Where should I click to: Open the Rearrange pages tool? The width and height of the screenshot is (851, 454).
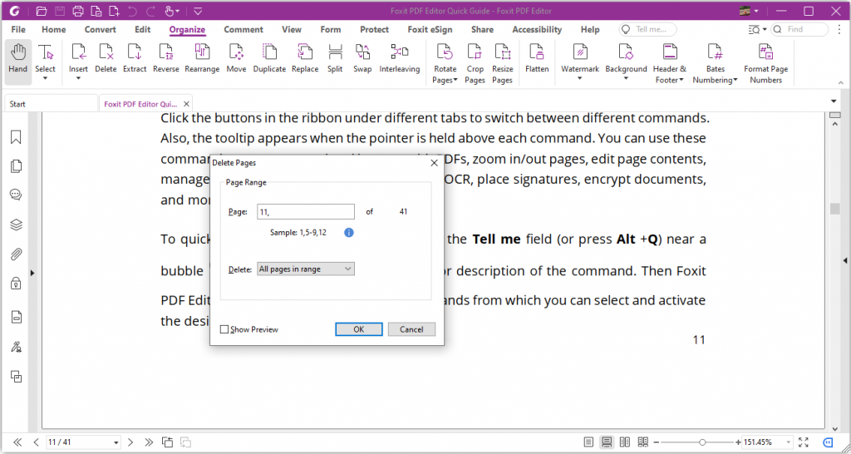point(202,59)
